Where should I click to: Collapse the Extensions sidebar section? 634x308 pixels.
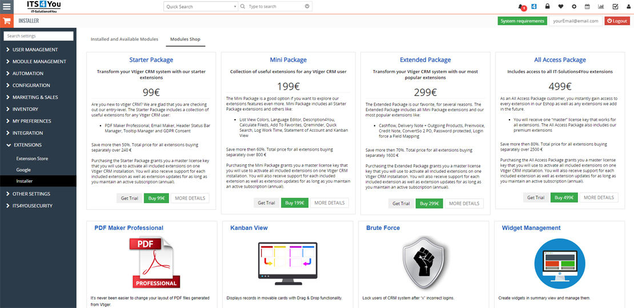27,145
